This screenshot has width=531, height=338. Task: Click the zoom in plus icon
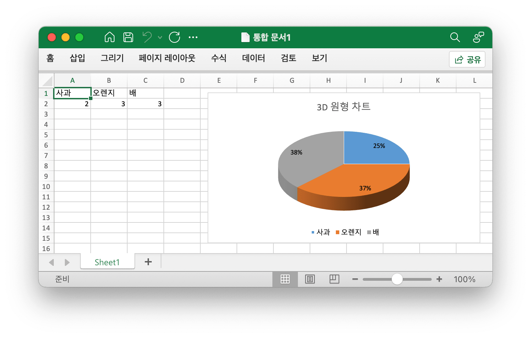(439, 279)
